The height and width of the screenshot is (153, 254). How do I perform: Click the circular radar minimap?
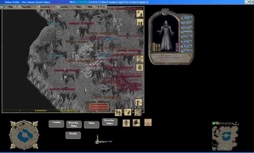click(x=24, y=135)
